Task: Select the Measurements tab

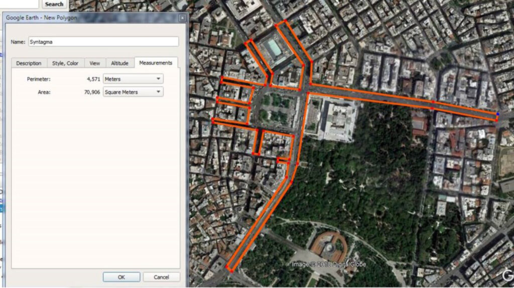Action: (156, 63)
